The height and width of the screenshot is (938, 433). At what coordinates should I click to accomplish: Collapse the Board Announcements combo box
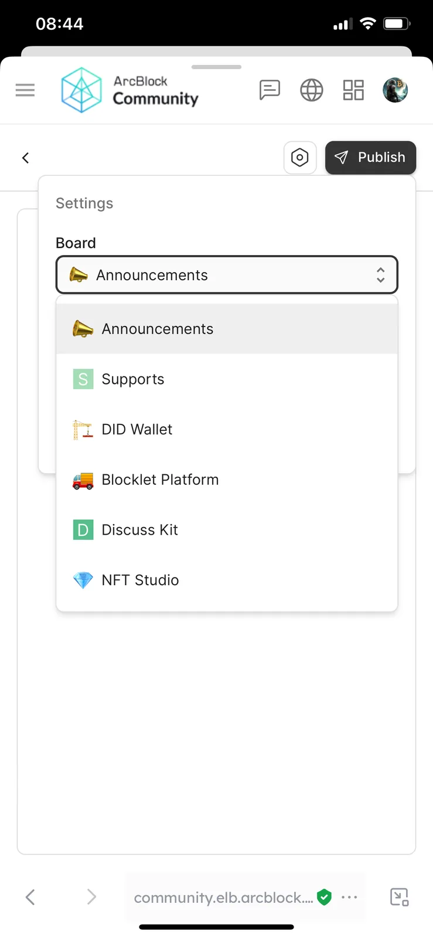click(227, 275)
